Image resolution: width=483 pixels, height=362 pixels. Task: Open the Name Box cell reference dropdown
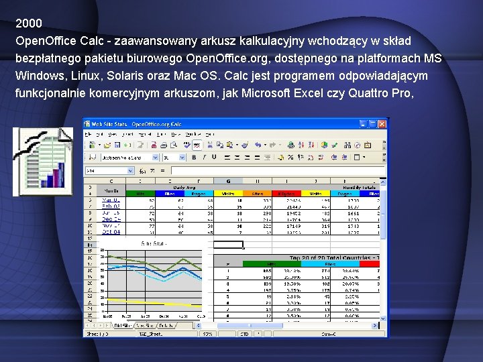[x=130, y=170]
